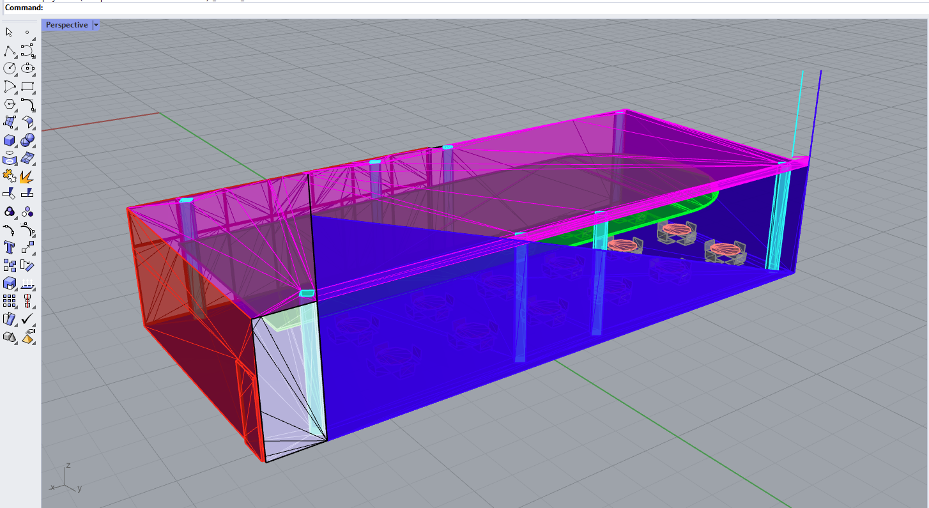Choose the Rotate 2D tool

[x=27, y=265]
